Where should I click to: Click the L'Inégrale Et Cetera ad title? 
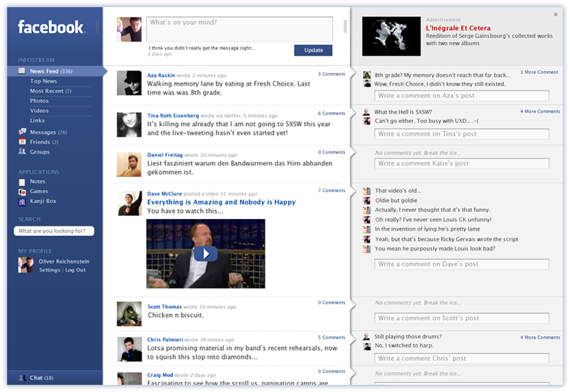tap(458, 28)
